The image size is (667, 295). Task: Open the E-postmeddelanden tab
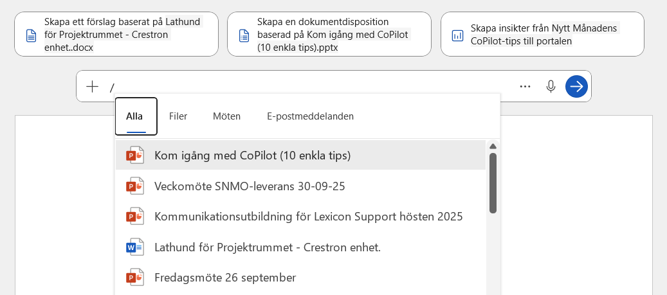pyautogui.click(x=310, y=116)
